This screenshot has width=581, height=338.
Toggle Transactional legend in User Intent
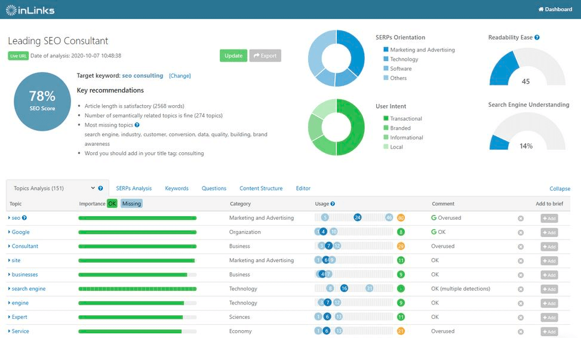pos(386,119)
